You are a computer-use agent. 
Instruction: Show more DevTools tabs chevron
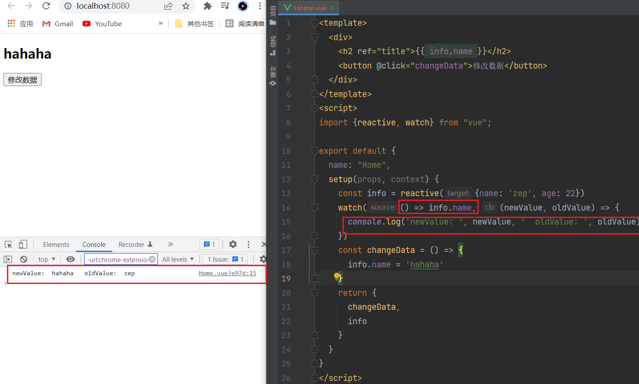click(170, 244)
